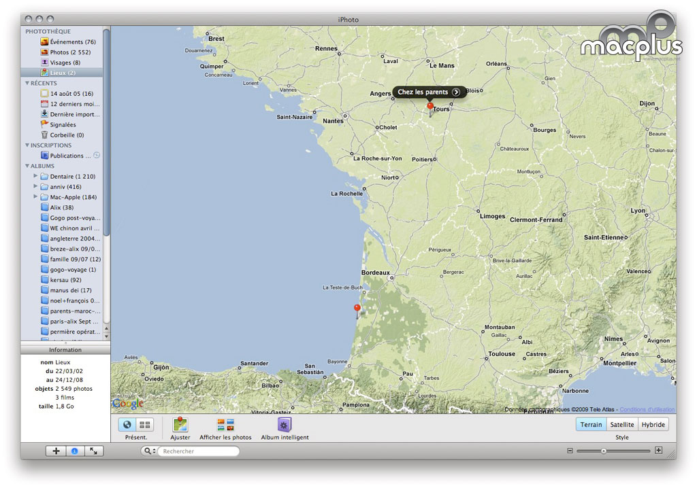Open the Corbeille (0) trash
Image resolution: width=697 pixels, height=488 pixels.
click(x=62, y=135)
